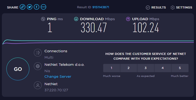Open Result ID 9151143871 link

click(101, 7)
